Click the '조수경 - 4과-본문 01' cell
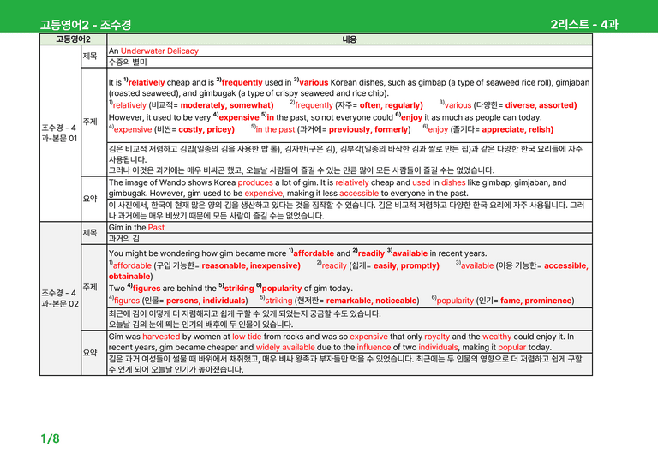 60,133
